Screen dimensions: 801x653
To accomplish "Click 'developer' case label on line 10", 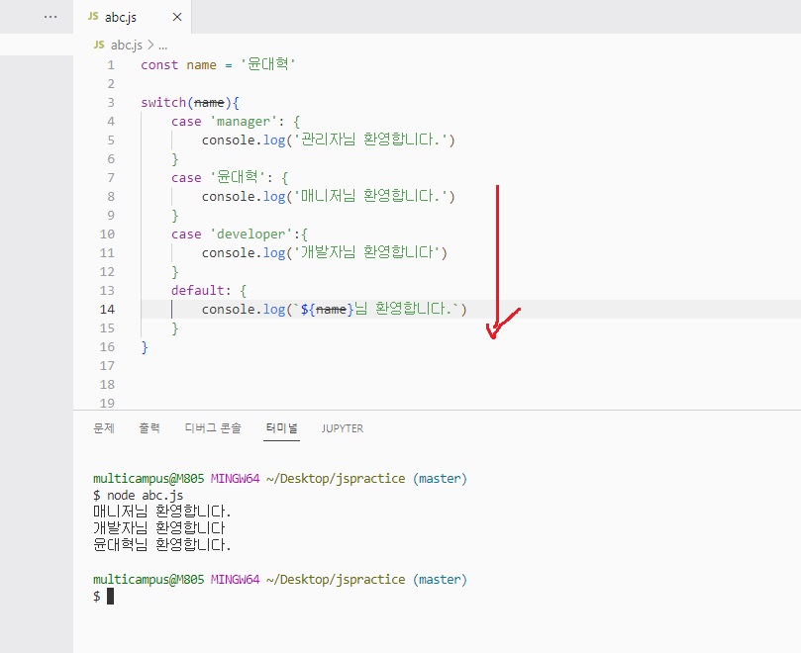I will point(250,234).
